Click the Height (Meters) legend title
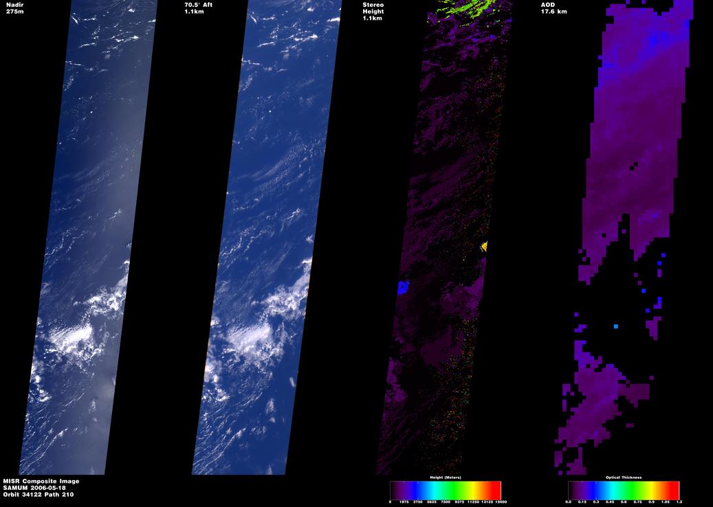The height and width of the screenshot is (507, 713). 446,478
